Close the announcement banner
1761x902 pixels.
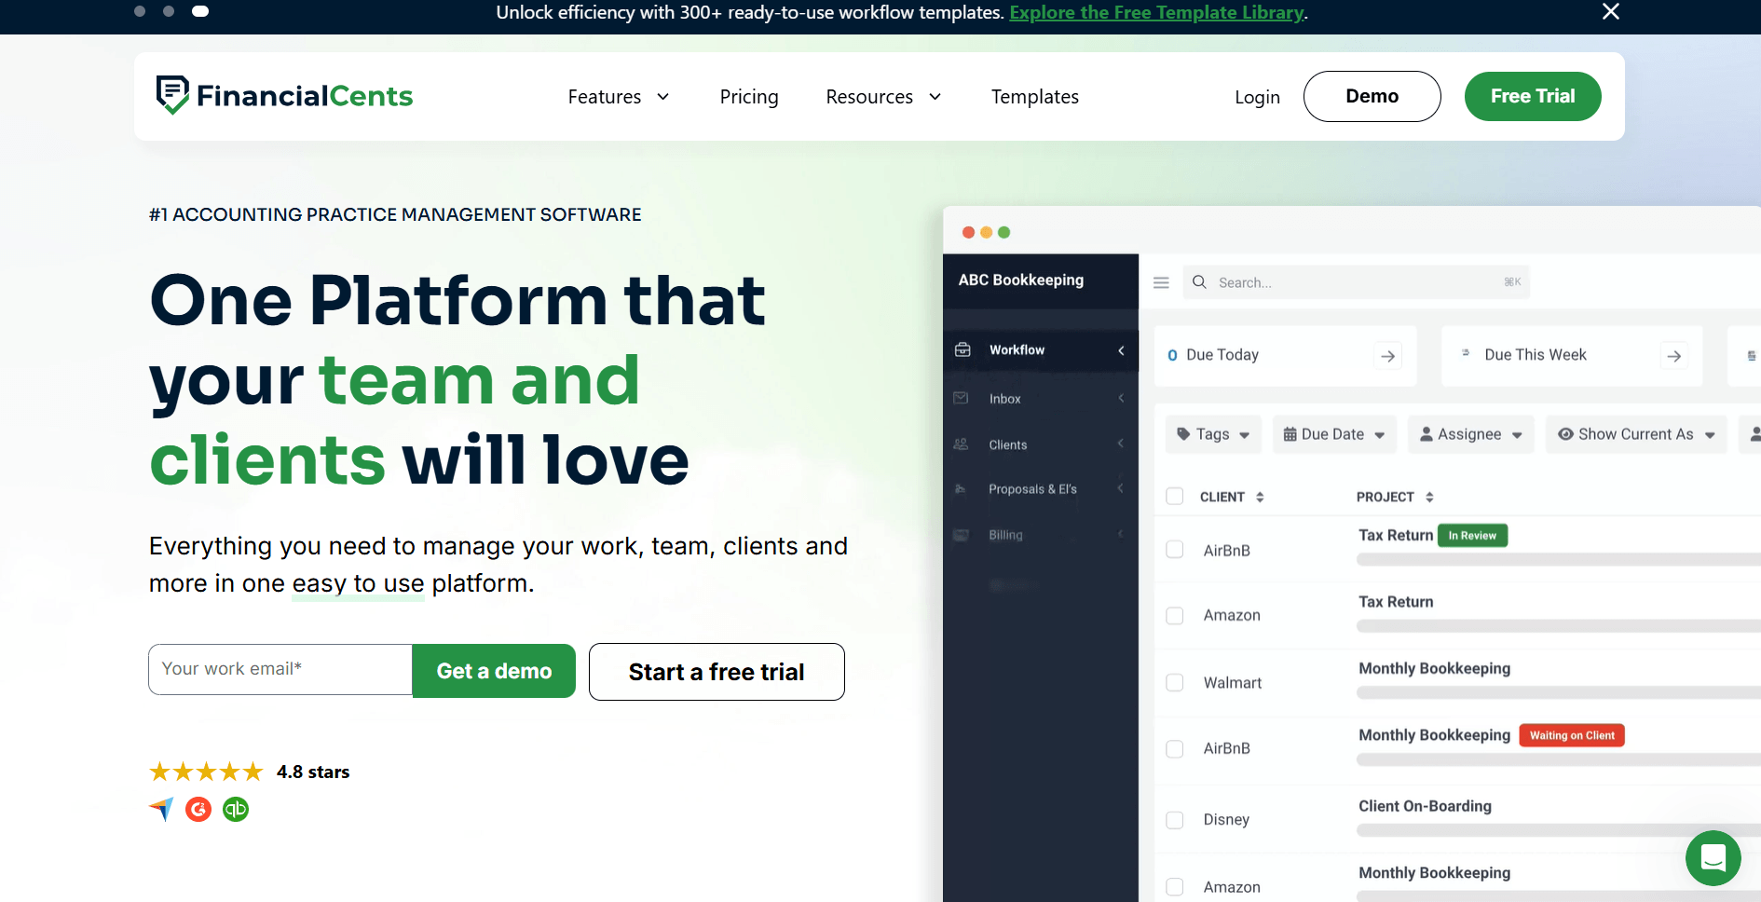pos(1610,11)
